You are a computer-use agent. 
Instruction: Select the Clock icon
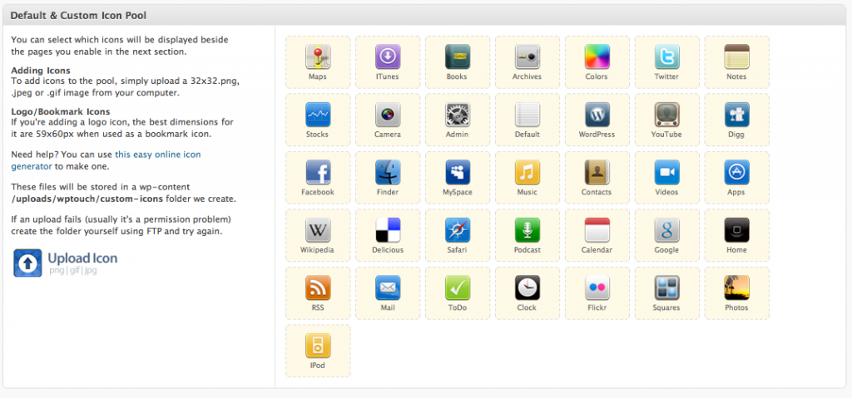click(x=527, y=287)
